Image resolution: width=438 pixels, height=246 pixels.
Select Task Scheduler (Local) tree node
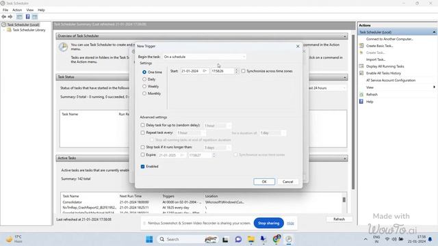click(23, 25)
